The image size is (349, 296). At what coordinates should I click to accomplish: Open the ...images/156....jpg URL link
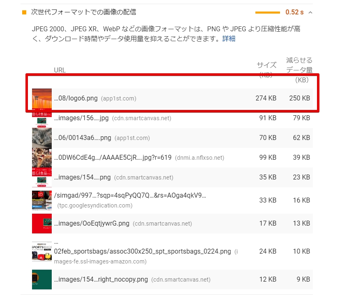pyautogui.click(x=81, y=118)
